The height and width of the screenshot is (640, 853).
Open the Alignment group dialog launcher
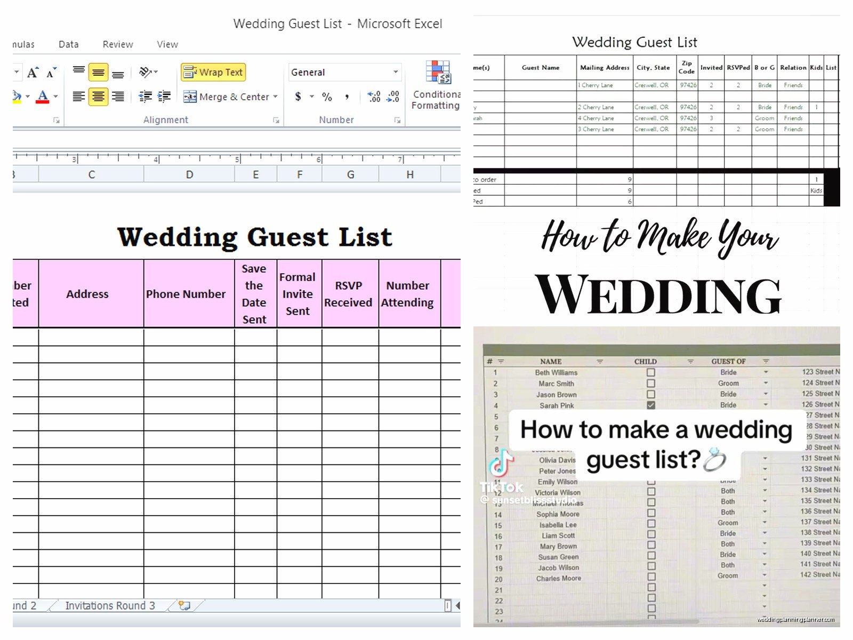[x=276, y=121]
